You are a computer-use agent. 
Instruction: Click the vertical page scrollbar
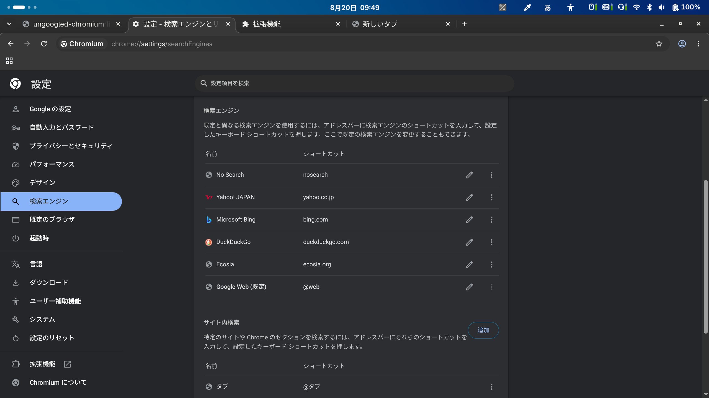pyautogui.click(x=705, y=256)
